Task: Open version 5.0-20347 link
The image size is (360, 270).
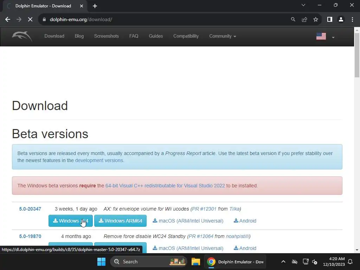Action: (30, 209)
